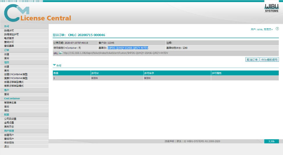
Task: Select 电话激活 in the sidebar
Action: pyautogui.click(x=9, y=38)
